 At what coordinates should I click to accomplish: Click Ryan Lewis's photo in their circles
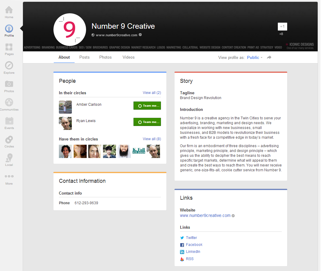click(65, 123)
